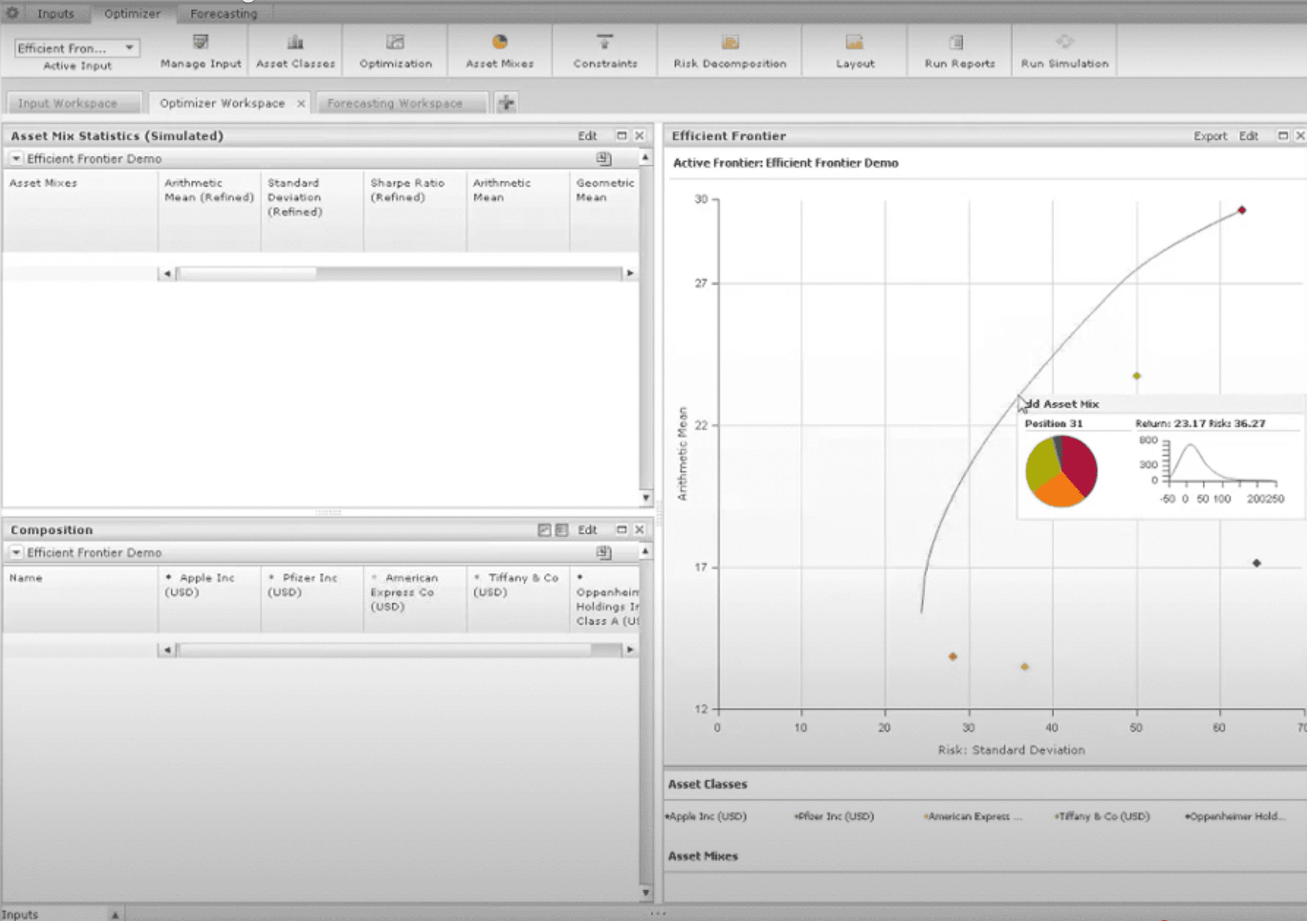The image size is (1307, 921).
Task: Click the Standard Deviation (Refined) column header
Action: tap(312, 211)
